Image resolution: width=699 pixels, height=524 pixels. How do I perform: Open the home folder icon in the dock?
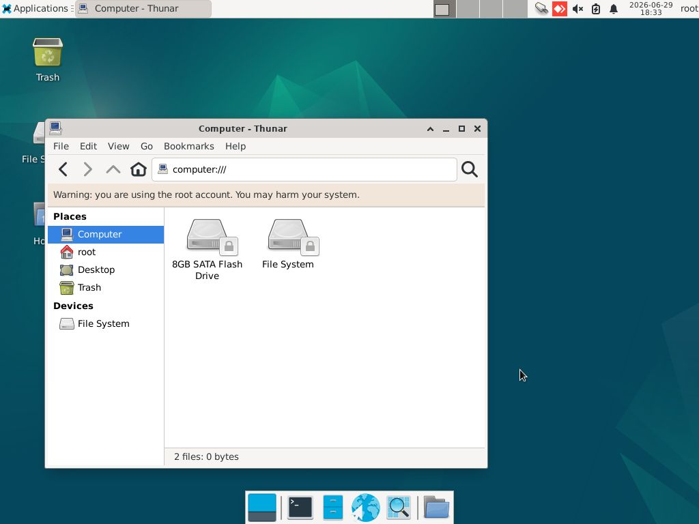tap(436, 507)
